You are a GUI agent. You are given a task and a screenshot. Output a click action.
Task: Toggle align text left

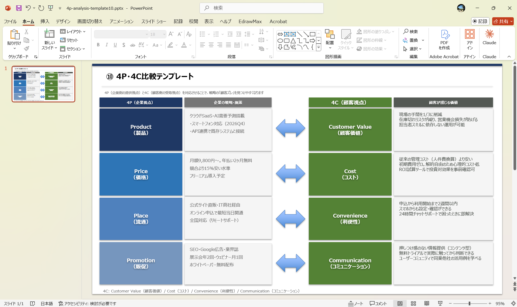click(x=203, y=45)
